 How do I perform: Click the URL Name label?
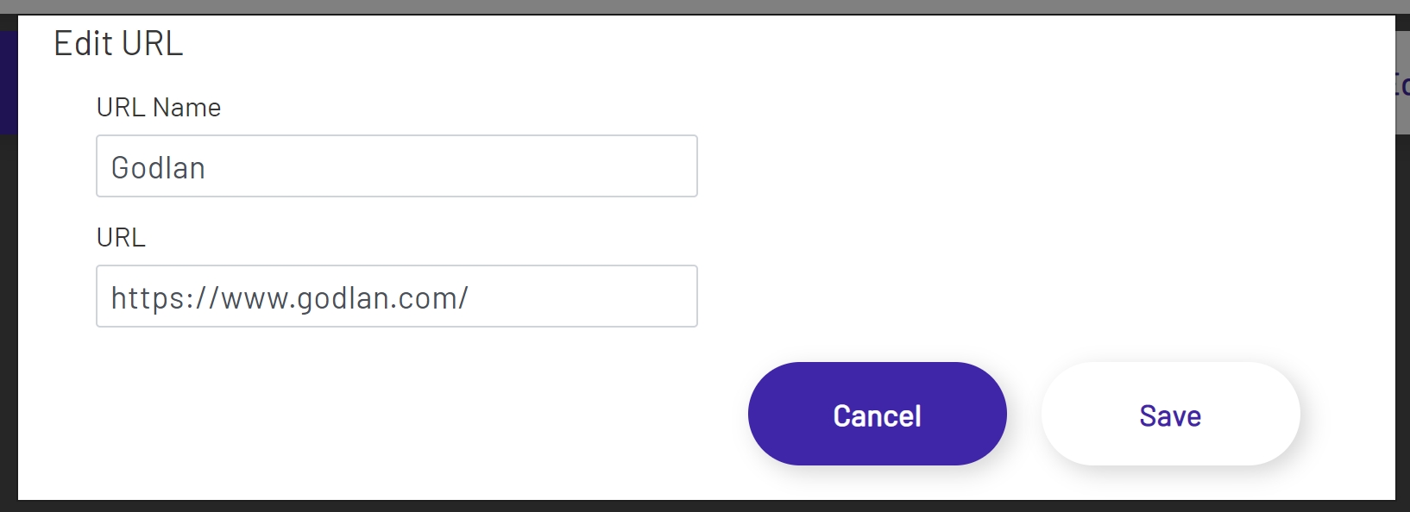158,107
